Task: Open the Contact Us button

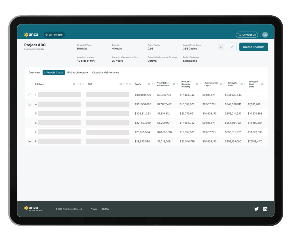Action: coord(247,35)
